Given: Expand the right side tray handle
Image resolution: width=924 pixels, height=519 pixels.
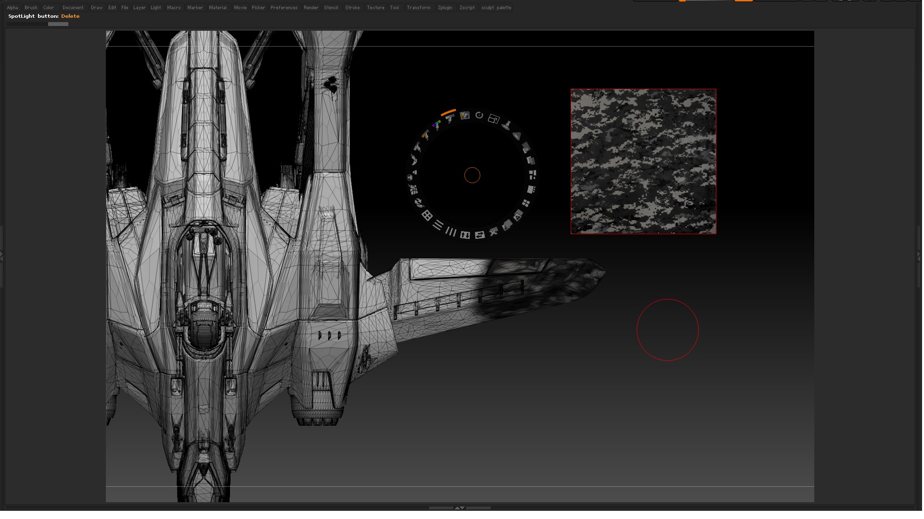Looking at the screenshot, I should tap(919, 257).
